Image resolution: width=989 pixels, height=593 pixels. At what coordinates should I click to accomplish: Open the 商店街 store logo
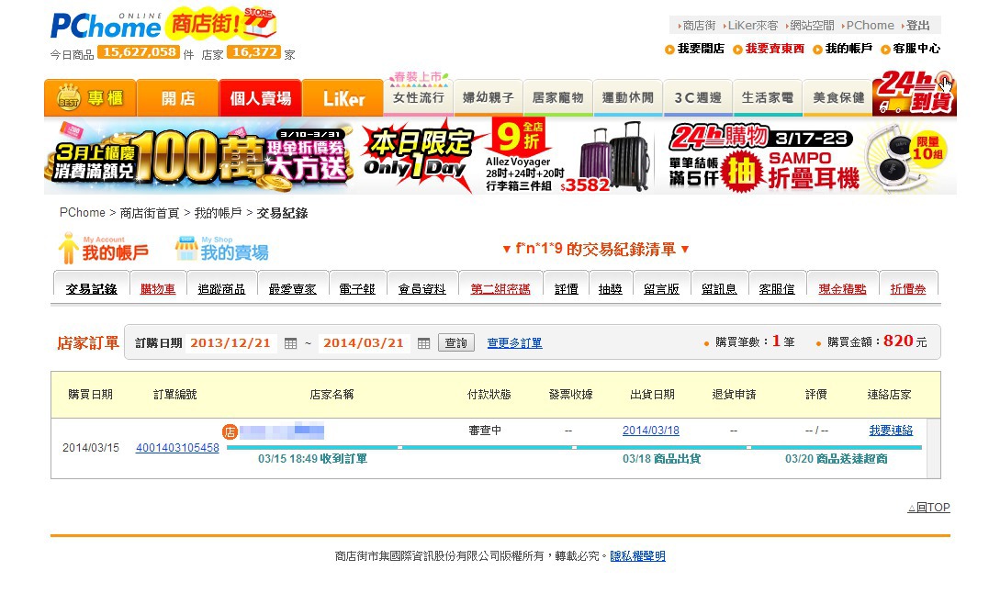coord(220,24)
